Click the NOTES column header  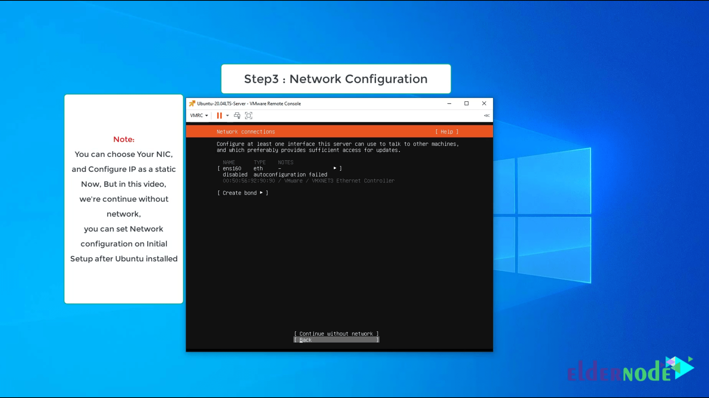(x=285, y=163)
